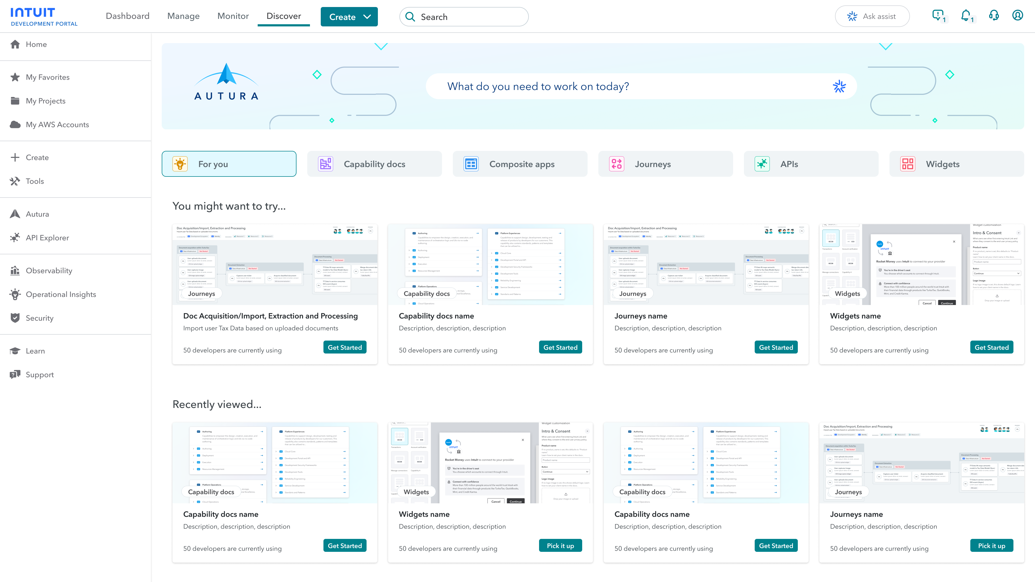Select the Journeys category tab
Image resolution: width=1035 pixels, height=582 pixels.
tap(665, 164)
